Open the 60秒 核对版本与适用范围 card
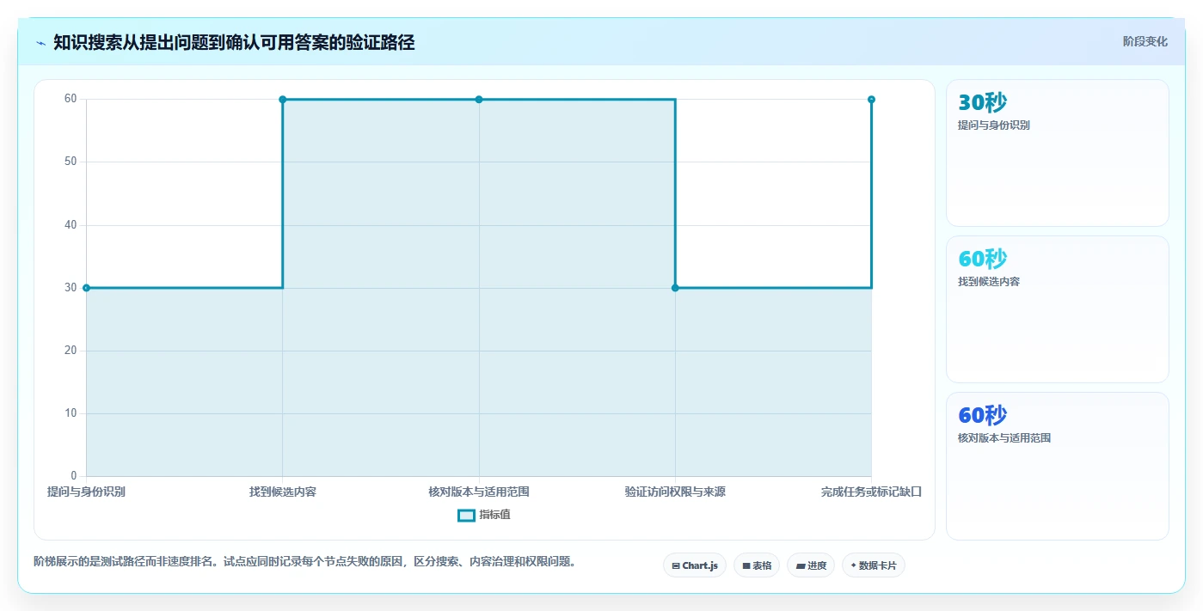 pos(1057,466)
